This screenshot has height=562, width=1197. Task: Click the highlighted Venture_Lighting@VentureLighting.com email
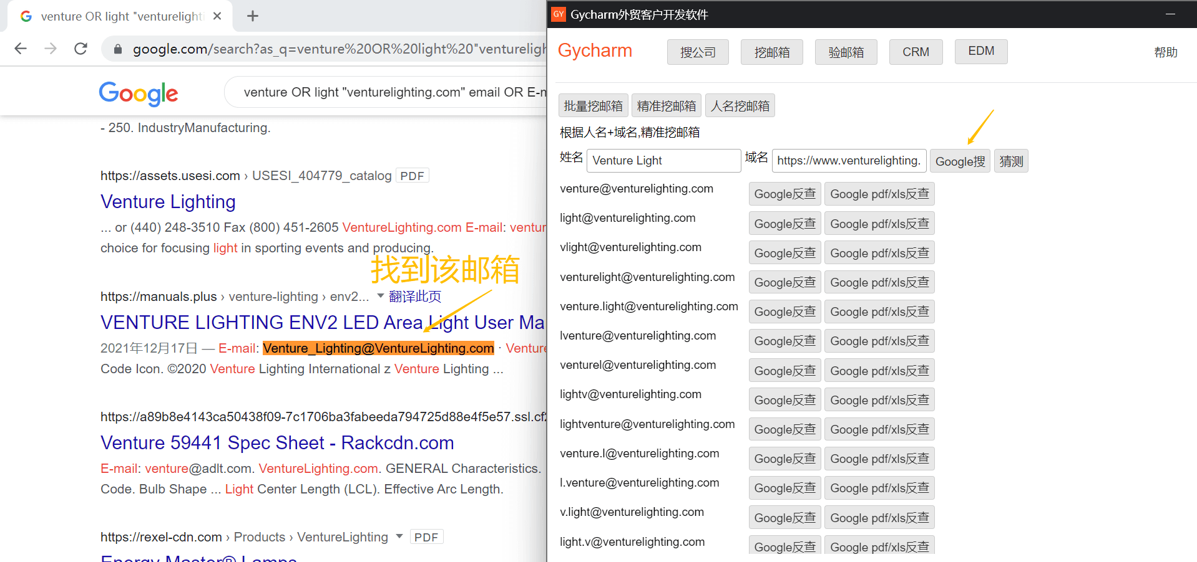coord(378,348)
